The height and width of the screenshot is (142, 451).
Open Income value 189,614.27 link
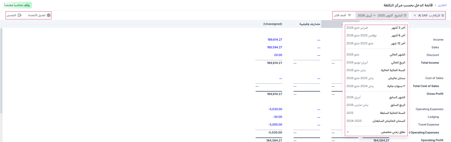coord(275,40)
